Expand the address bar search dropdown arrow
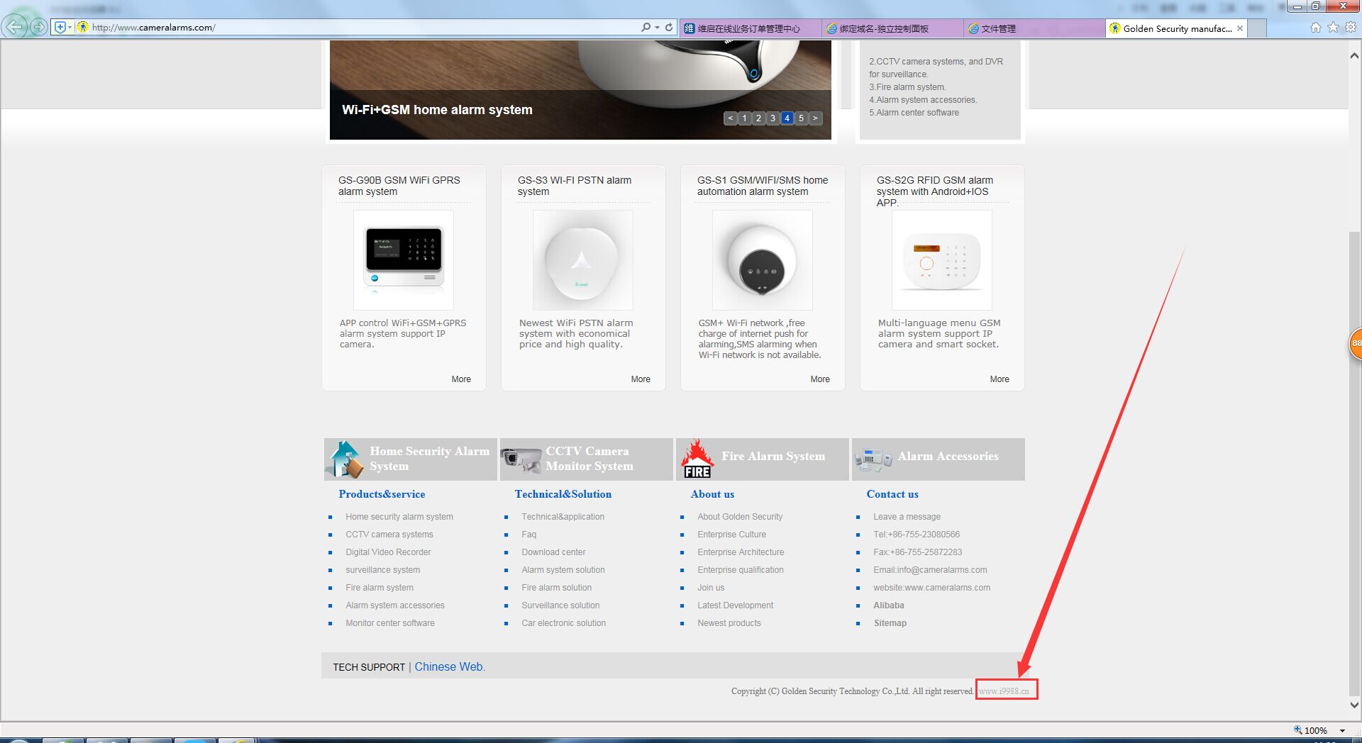 (x=657, y=27)
